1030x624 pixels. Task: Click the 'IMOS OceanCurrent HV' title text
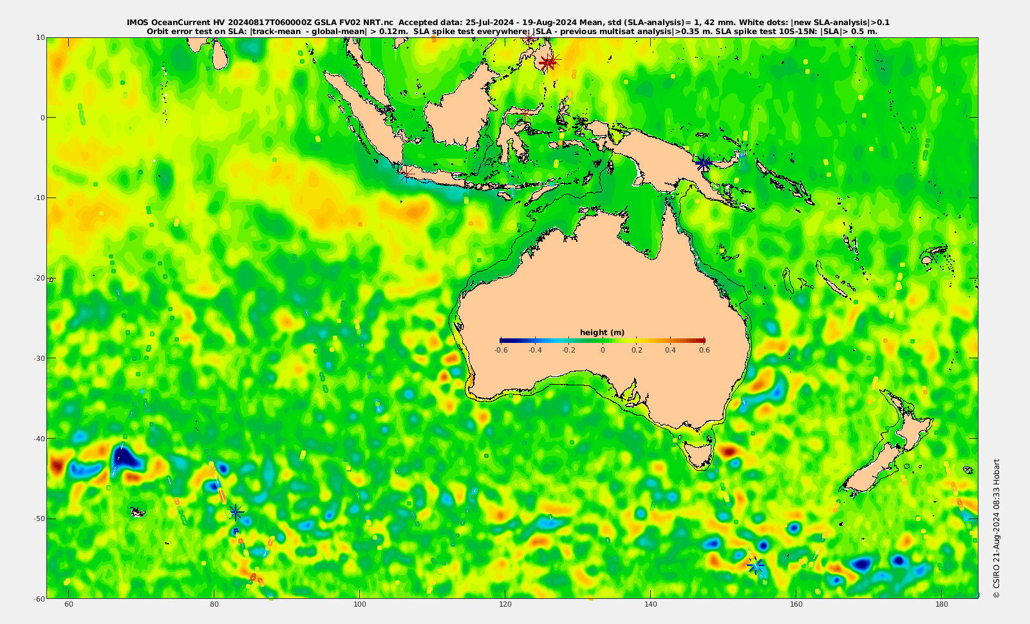point(176,23)
